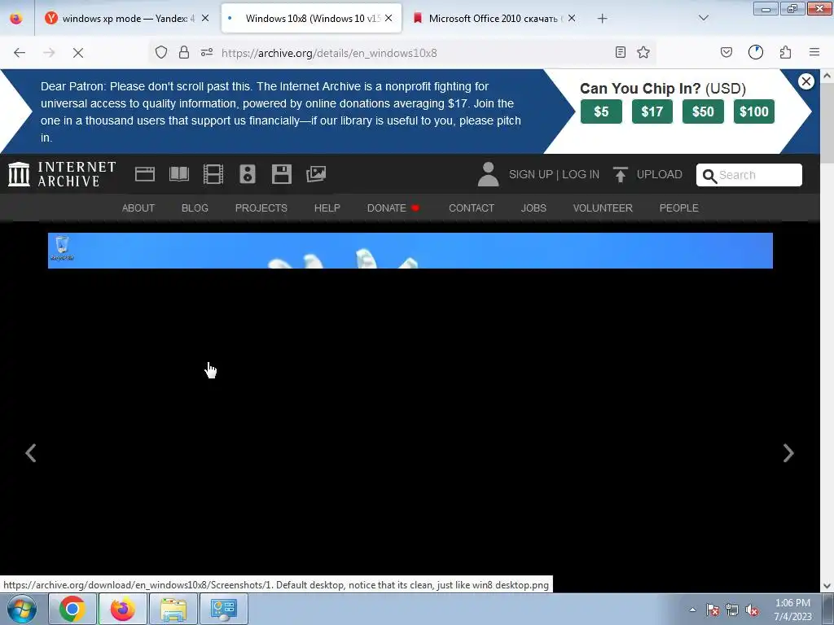Open the CONTACT menu item

(472, 208)
